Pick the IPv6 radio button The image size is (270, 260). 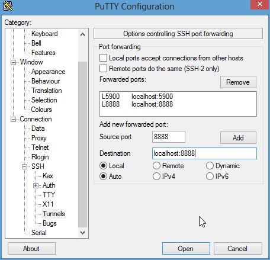(210, 176)
